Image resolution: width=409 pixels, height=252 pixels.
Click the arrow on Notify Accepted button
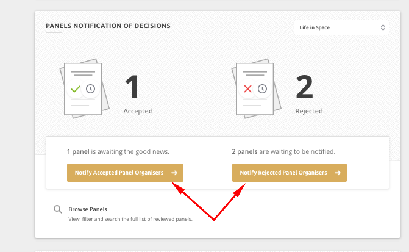(x=174, y=173)
